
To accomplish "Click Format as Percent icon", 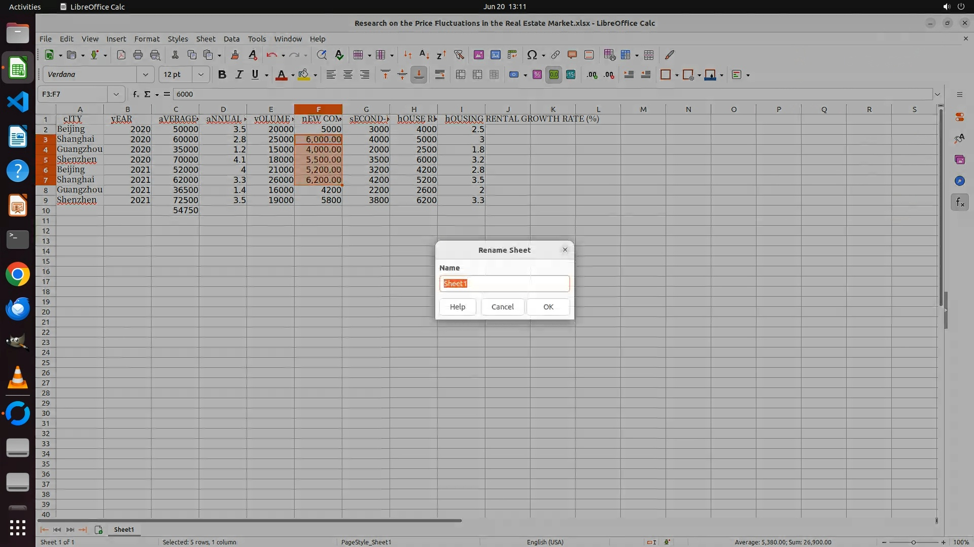I will [537, 75].
